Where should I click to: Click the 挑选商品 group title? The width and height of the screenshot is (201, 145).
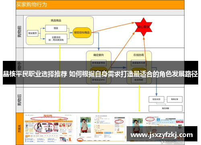pos(56,20)
